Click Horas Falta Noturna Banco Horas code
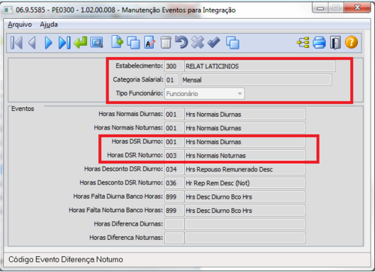Image resolution: width=375 pixels, height=272 pixels. coord(174,211)
